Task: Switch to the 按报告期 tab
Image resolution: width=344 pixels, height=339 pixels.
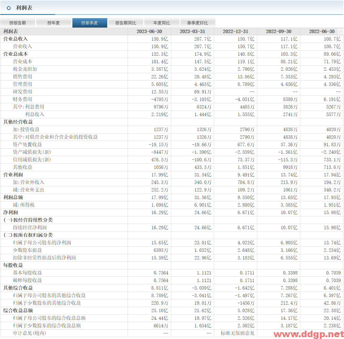Action: click(18, 23)
